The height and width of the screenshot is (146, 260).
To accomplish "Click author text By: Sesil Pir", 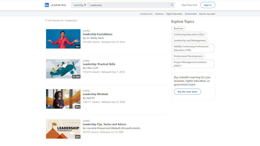I will coord(89,98).
